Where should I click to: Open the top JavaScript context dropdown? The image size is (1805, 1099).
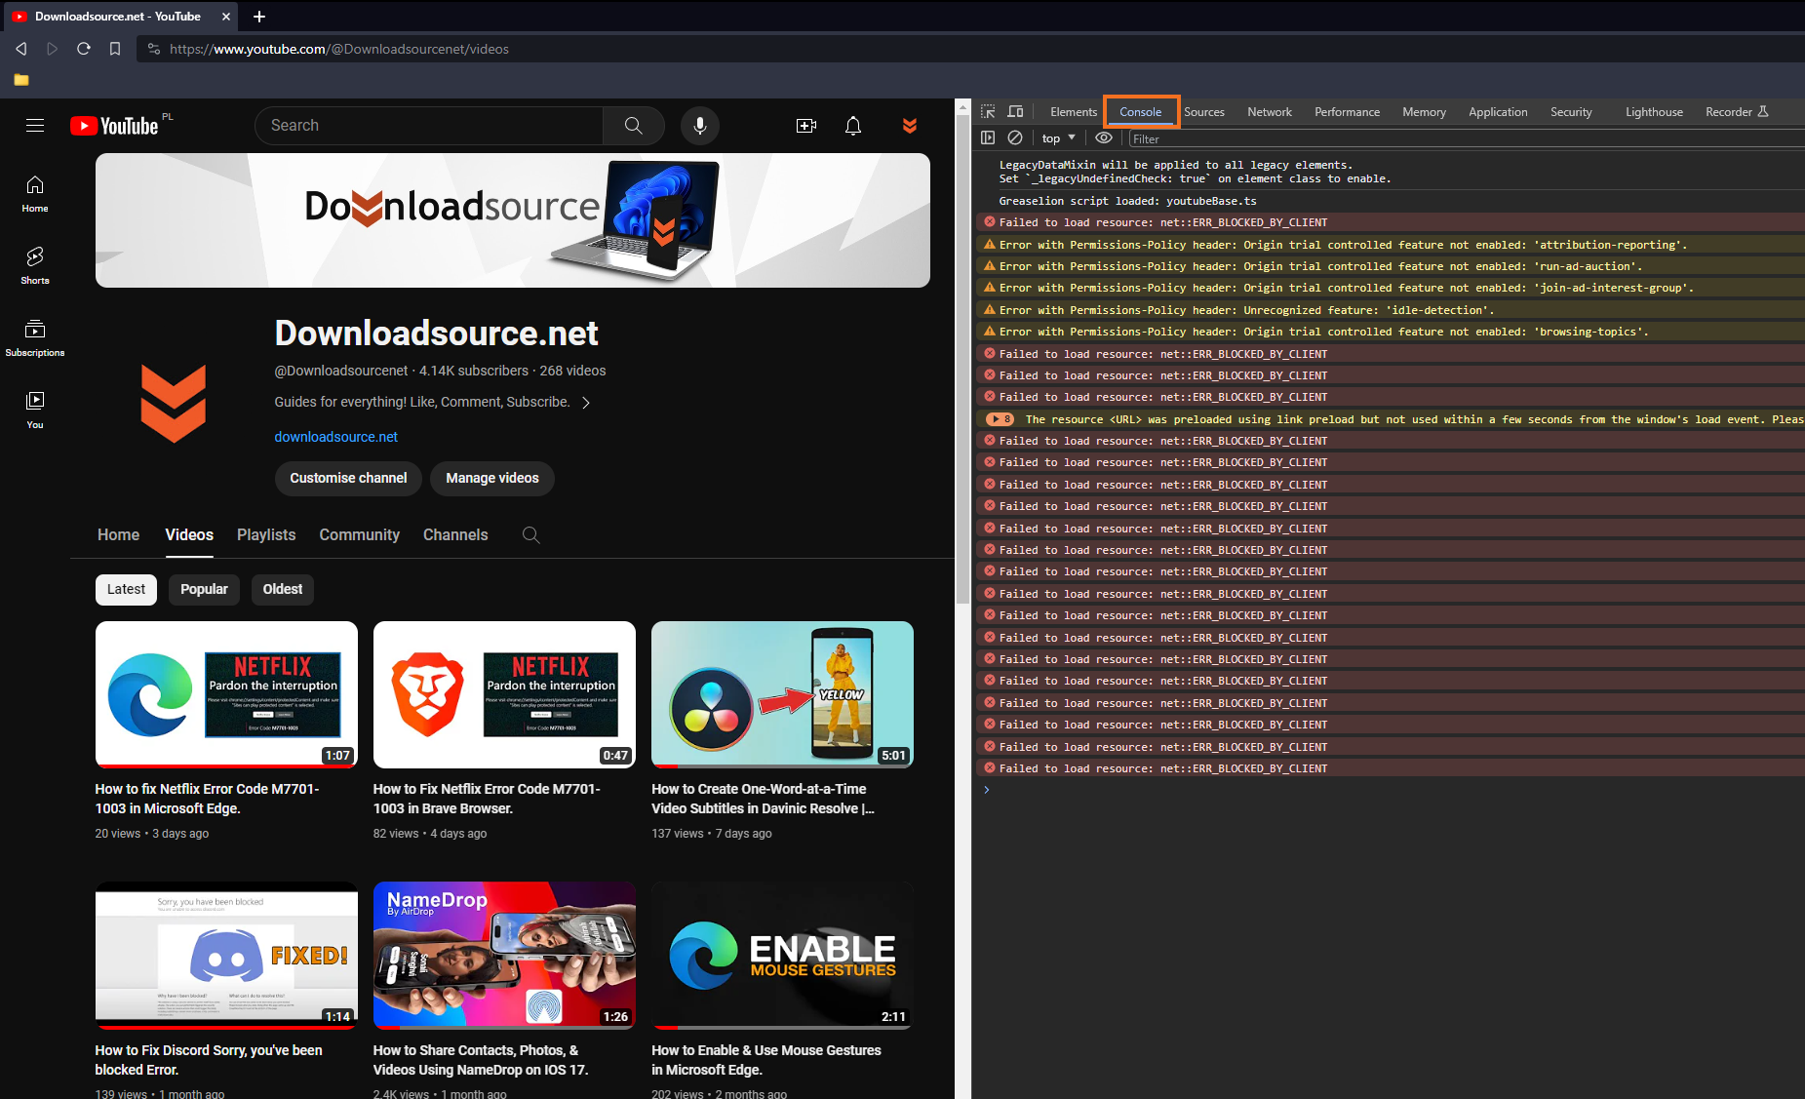(1059, 138)
